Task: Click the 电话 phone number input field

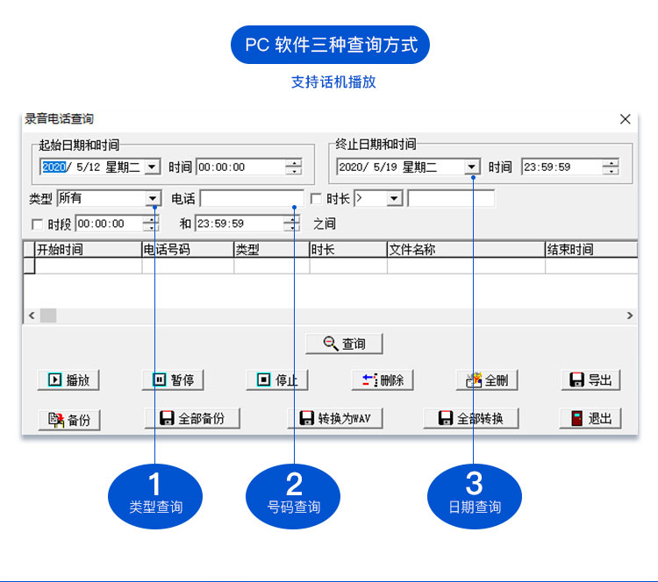Action: coord(252,199)
